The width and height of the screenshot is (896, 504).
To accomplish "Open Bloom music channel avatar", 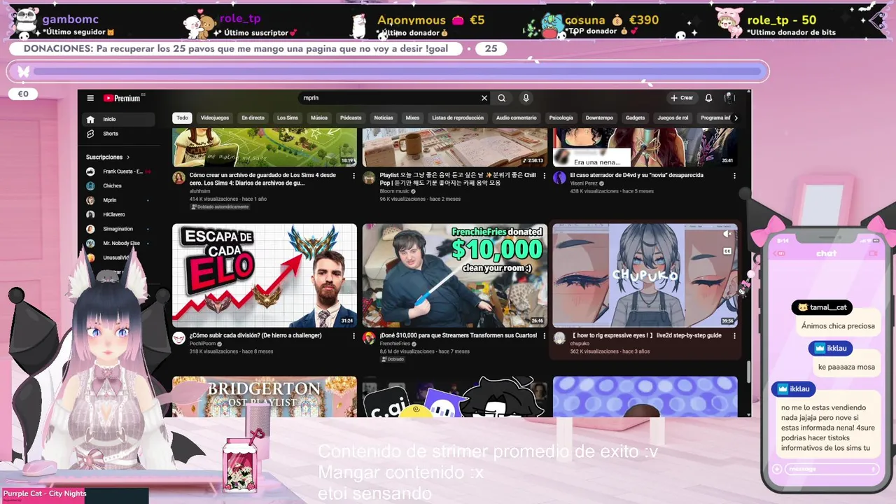I will tap(369, 178).
